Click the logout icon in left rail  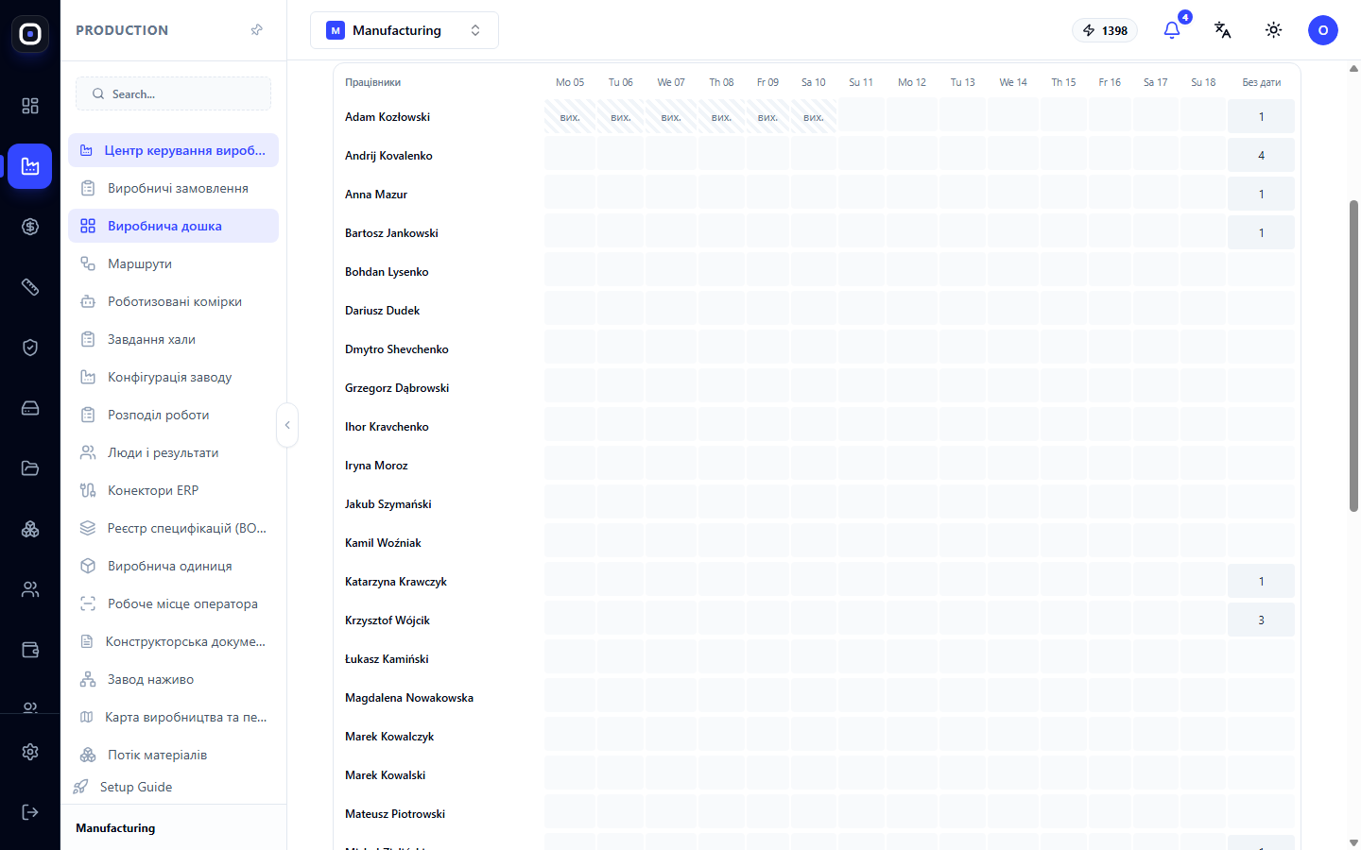tap(30, 812)
